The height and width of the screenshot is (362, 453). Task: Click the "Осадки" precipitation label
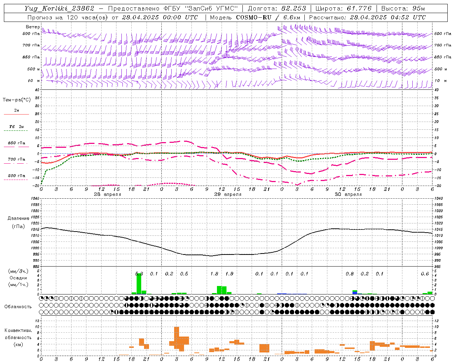(18, 278)
